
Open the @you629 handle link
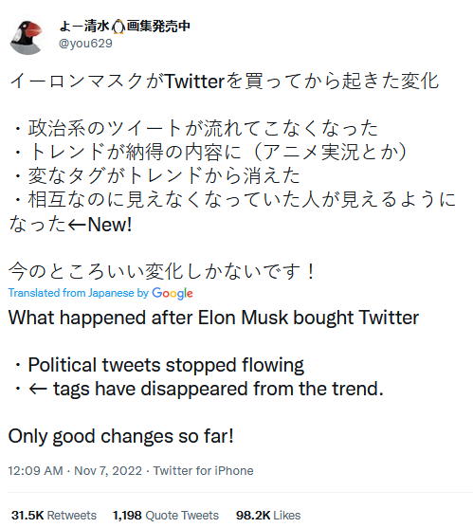[85, 44]
